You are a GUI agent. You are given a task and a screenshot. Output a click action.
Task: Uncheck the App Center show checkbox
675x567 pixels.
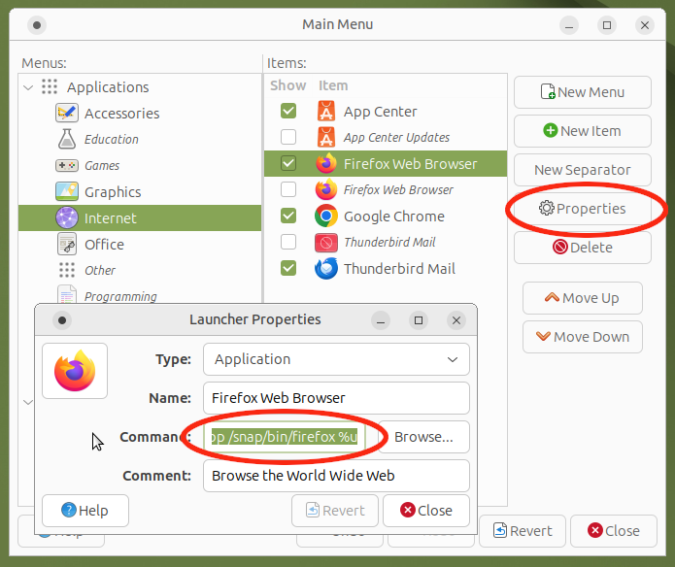click(288, 112)
